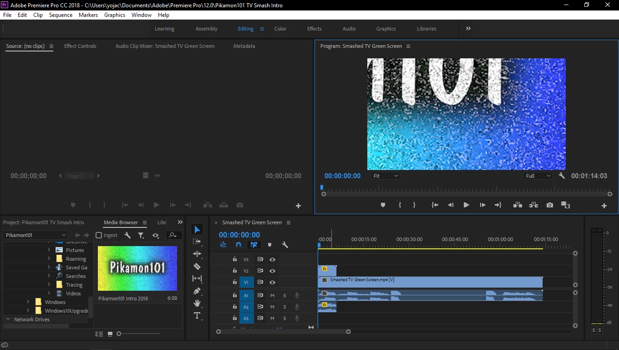Show more workspaces overflow chevron

pyautogui.click(x=468, y=28)
